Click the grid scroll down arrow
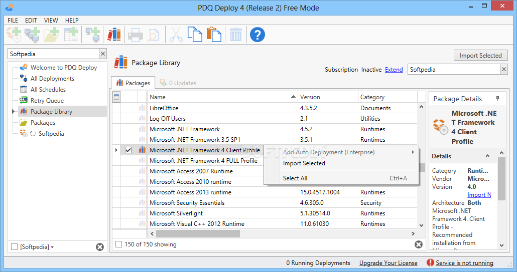517x272 pixels. pos(421,225)
